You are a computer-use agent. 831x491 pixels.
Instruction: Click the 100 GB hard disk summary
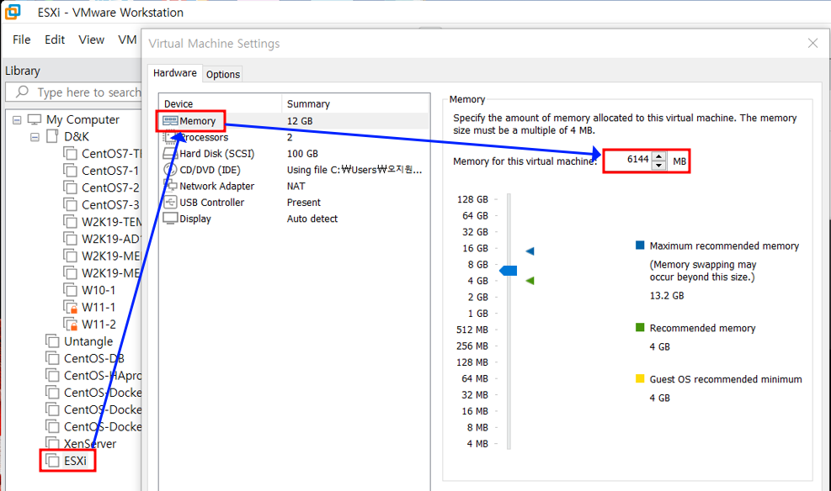[302, 153]
